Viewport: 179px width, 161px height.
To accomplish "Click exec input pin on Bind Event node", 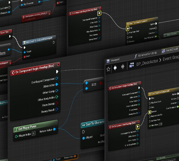I will [x=25, y=48].
